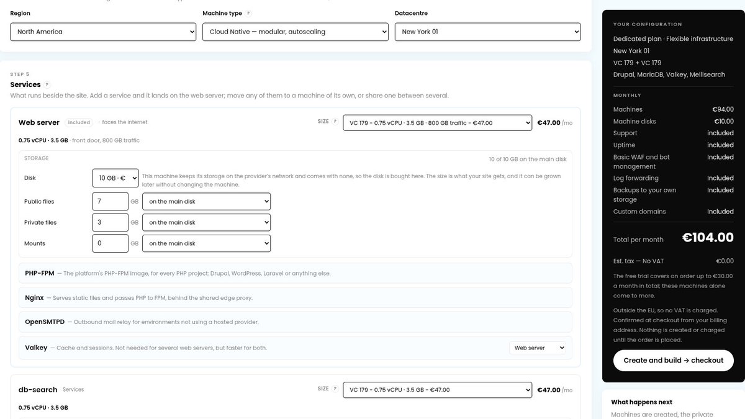Open the Valkey machine placement dropdown
The height and width of the screenshot is (419, 745).
coord(538,348)
